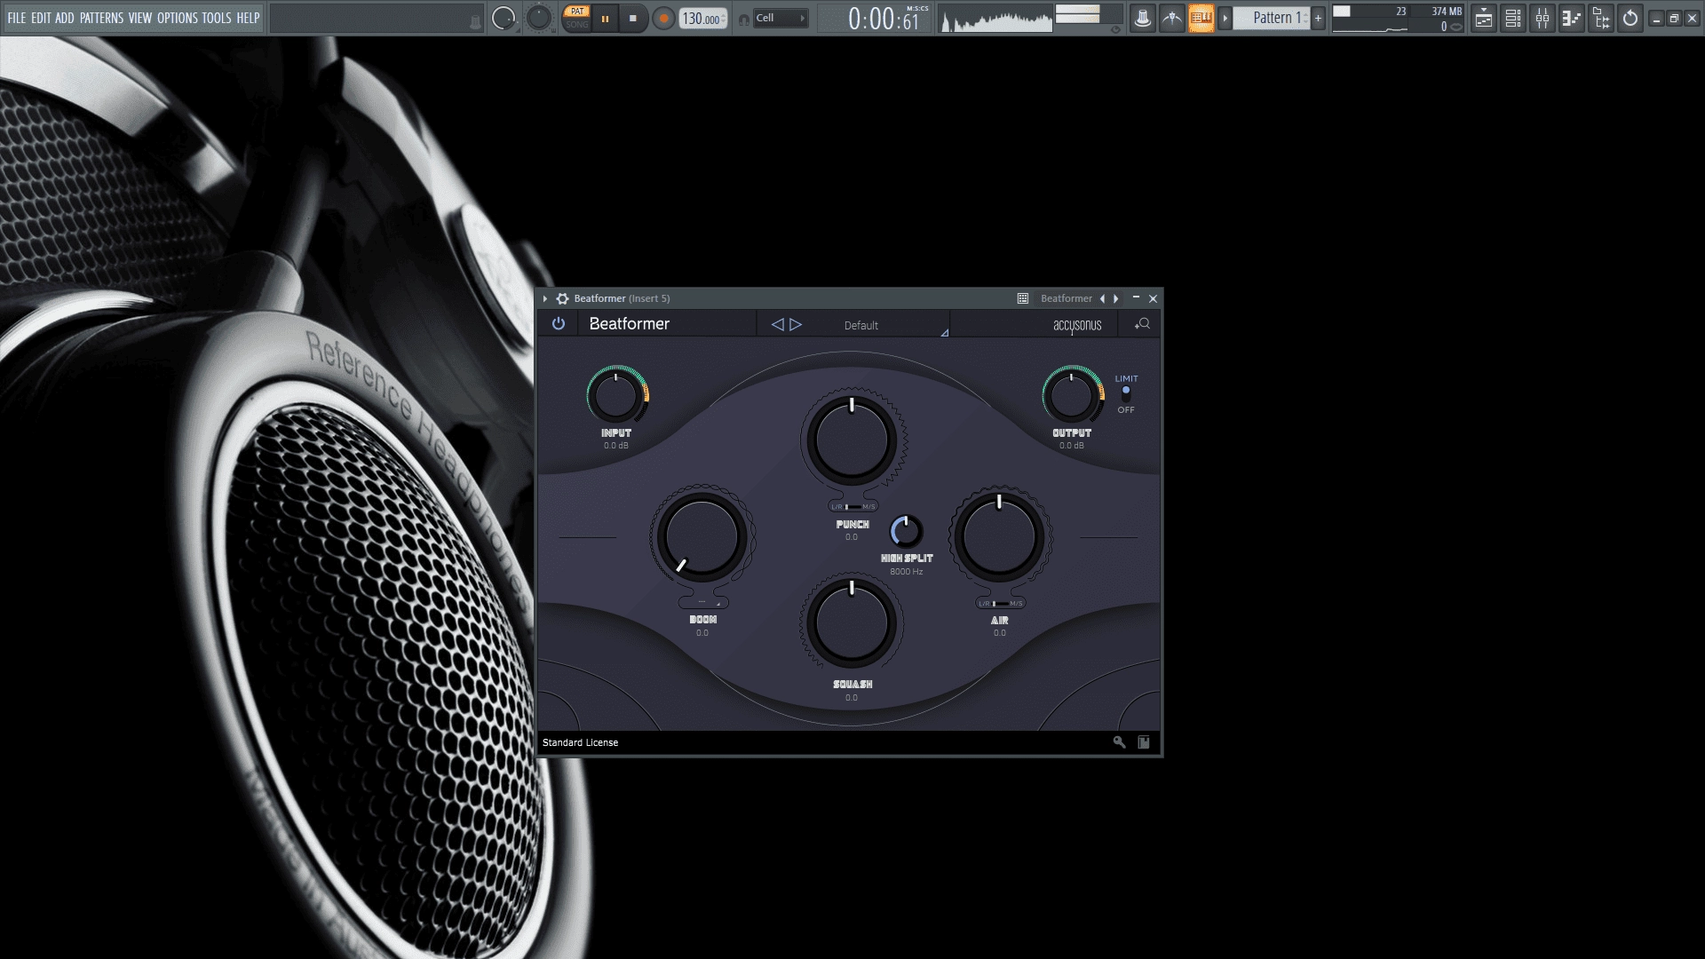Toggle wait for input icon
This screenshot has width=1705, height=959.
pyautogui.click(x=1172, y=18)
